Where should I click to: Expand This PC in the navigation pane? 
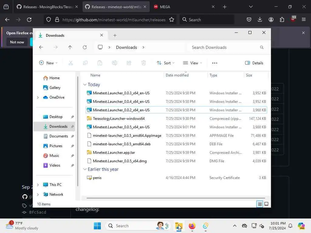[x=38, y=185]
